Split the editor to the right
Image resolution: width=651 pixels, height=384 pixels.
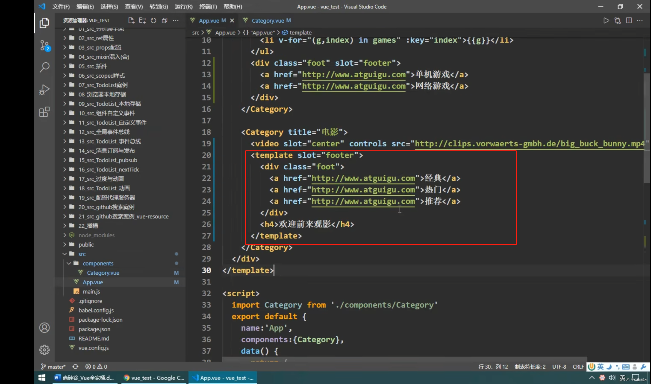pos(629,21)
